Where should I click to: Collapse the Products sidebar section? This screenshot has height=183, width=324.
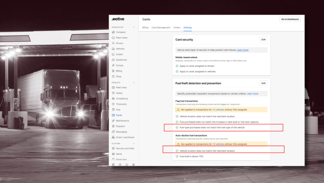coord(134,83)
